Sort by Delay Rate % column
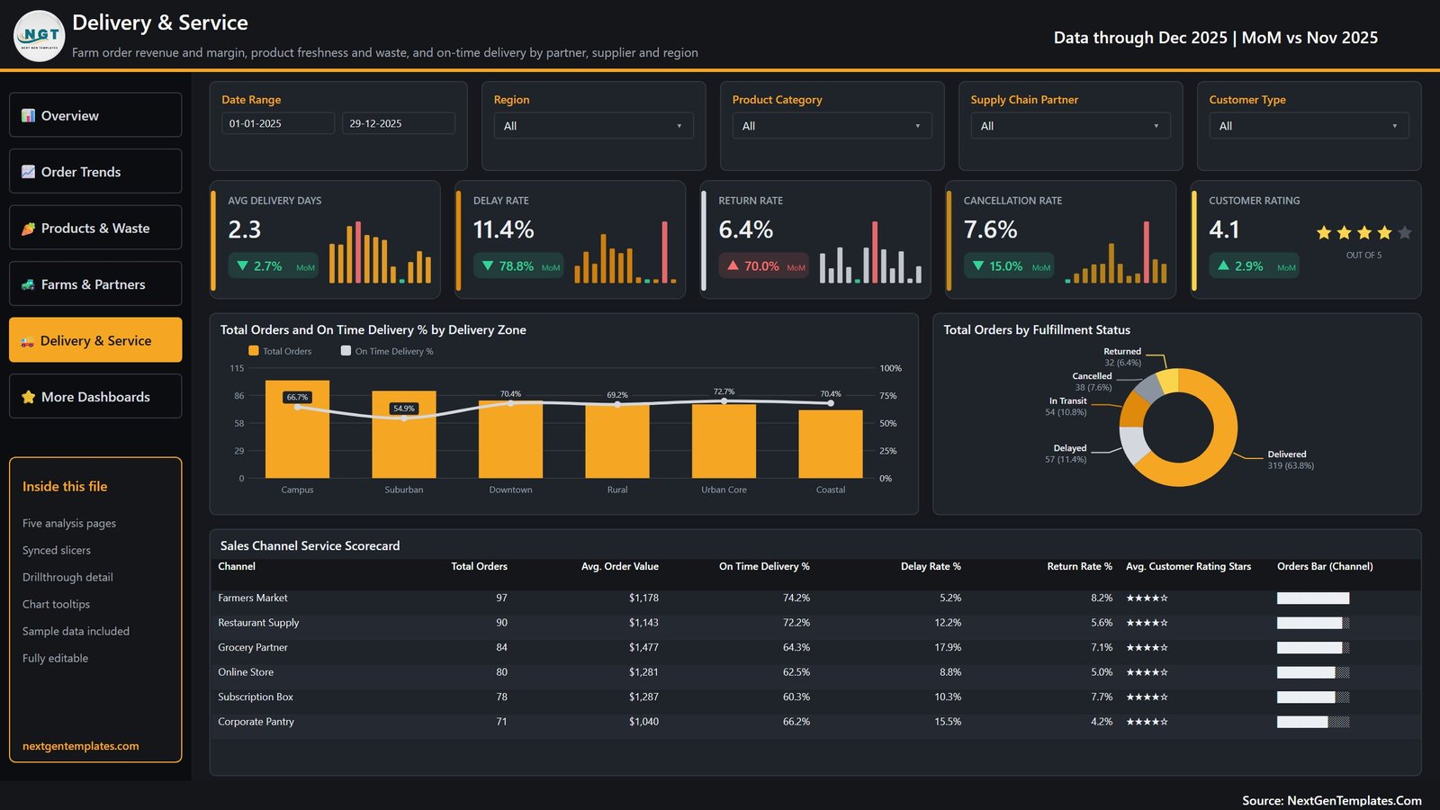The width and height of the screenshot is (1440, 810). [x=931, y=567]
